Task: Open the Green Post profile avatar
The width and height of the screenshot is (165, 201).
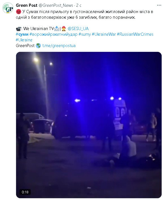Action: [x=8, y=8]
